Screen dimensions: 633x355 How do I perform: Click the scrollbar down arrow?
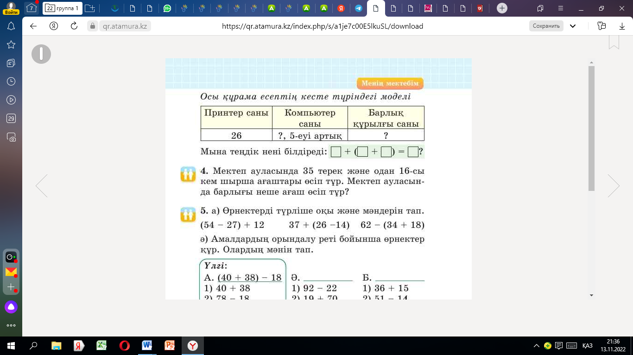[x=591, y=295]
